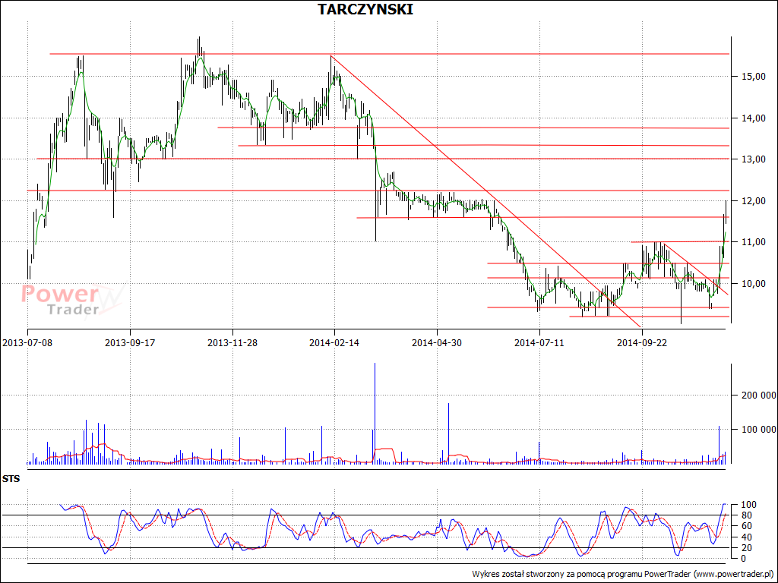
Task: Click the 12,00 price axis label
Action: [753, 200]
